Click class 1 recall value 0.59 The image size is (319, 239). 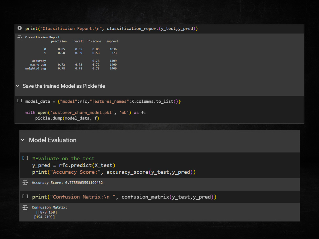[x=78, y=53]
